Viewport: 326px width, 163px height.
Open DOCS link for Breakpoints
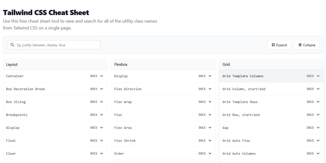point(94,115)
